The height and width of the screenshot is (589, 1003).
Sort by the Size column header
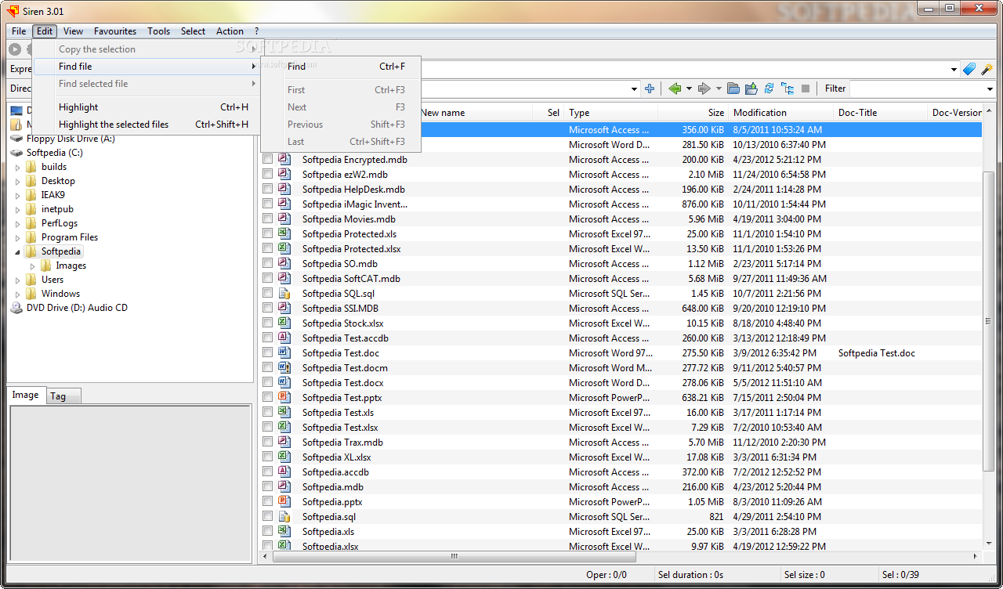coord(693,113)
